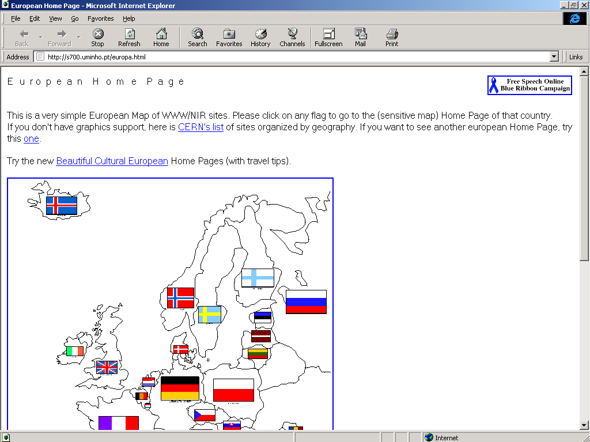The image size is (590, 442).
Task: Click the Slovakia flag on the map
Action: click(x=232, y=425)
